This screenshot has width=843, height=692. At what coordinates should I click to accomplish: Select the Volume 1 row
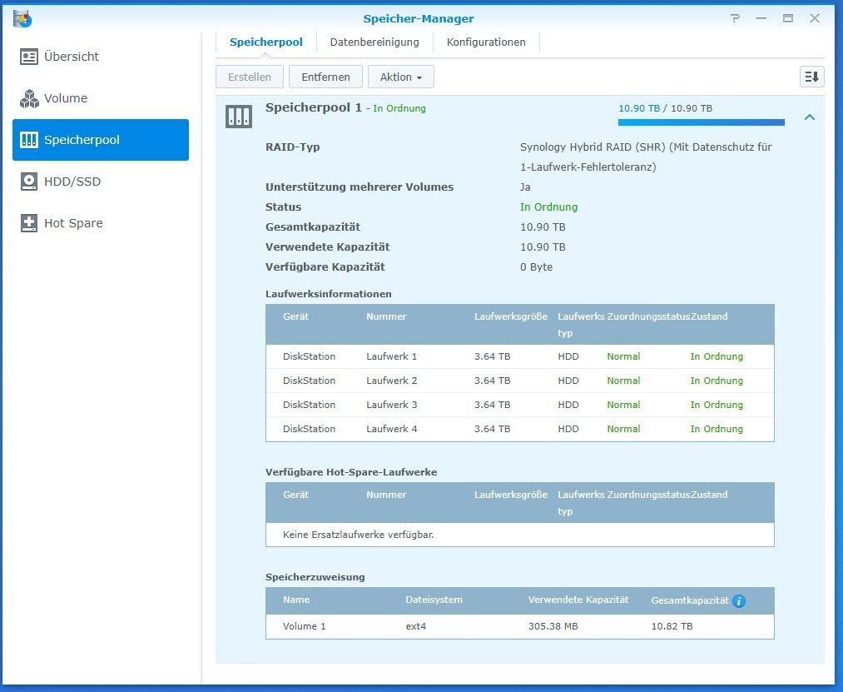(x=520, y=626)
